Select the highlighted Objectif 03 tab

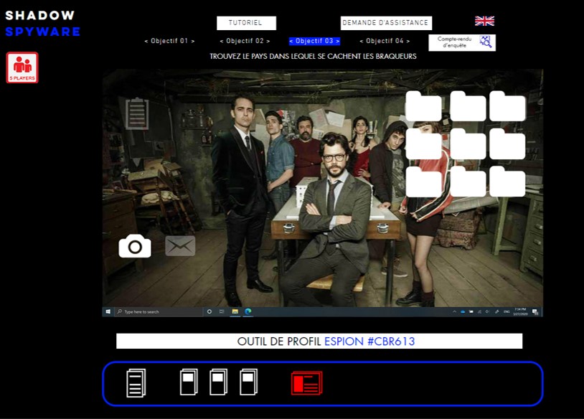coord(314,42)
